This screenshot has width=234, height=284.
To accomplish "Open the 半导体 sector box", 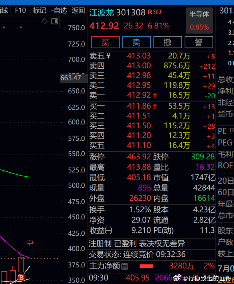I will coord(199,21).
